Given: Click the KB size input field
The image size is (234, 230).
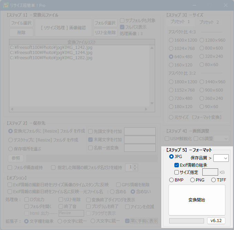Looking at the screenshot, I should (210, 172).
